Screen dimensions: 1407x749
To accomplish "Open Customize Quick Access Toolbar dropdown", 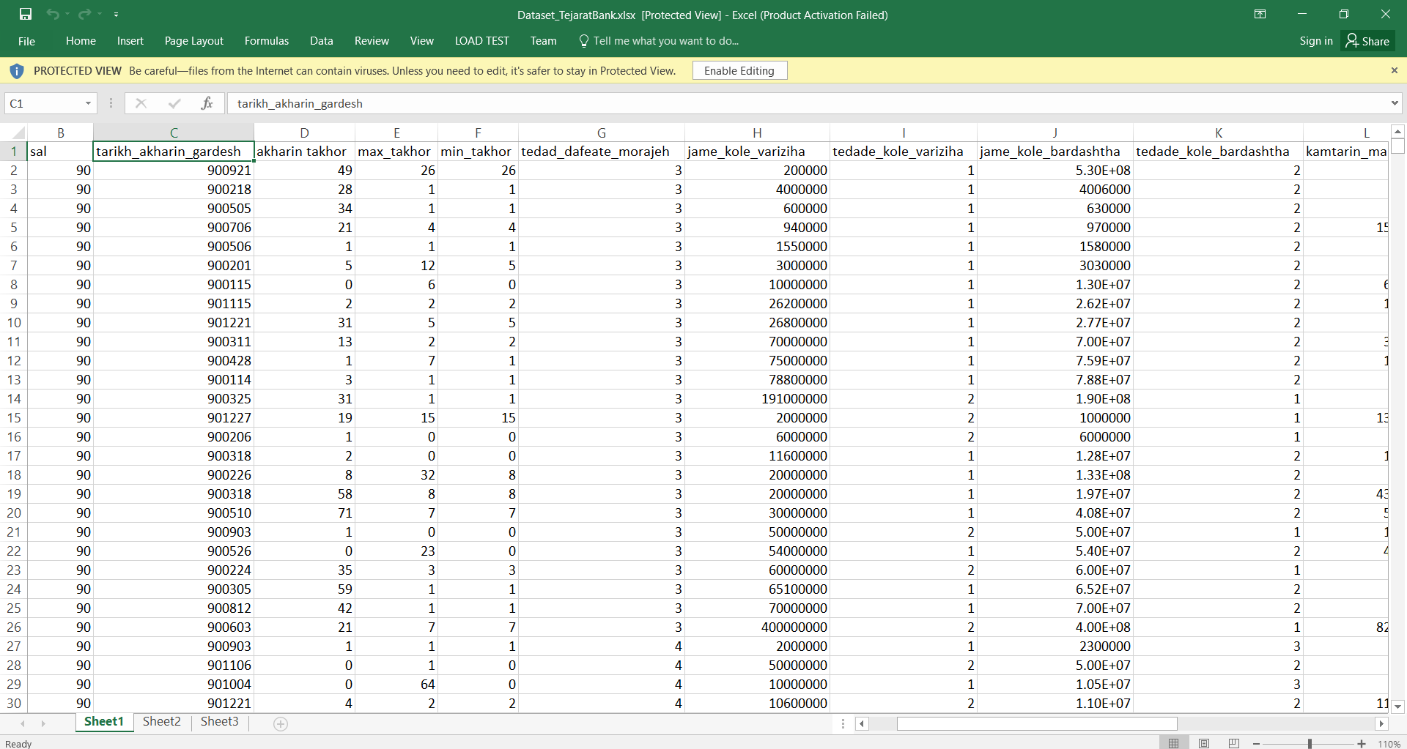I will point(116,15).
